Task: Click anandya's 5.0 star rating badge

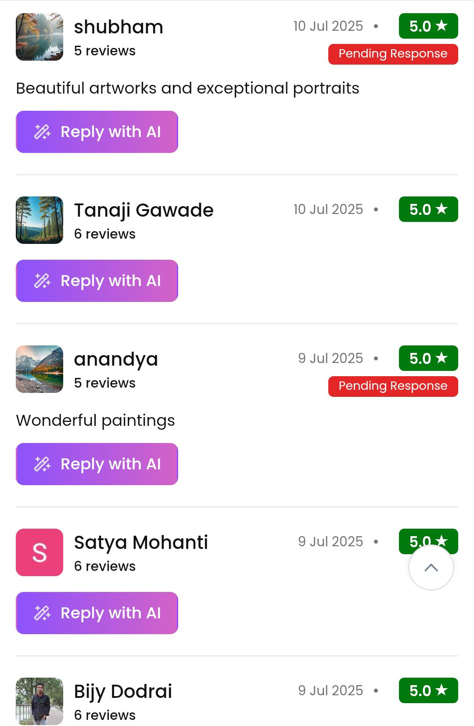Action: click(428, 359)
